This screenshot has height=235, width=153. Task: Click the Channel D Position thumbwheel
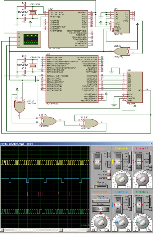139,205
